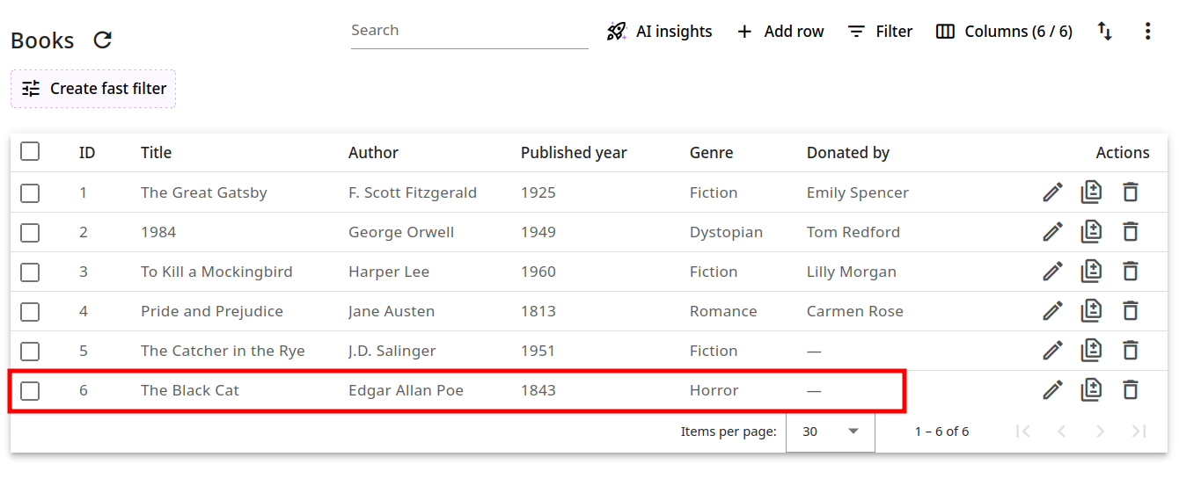Screen dimensions: 1179x486
Task: Edit The Great Gatsby row
Action: point(1052,192)
